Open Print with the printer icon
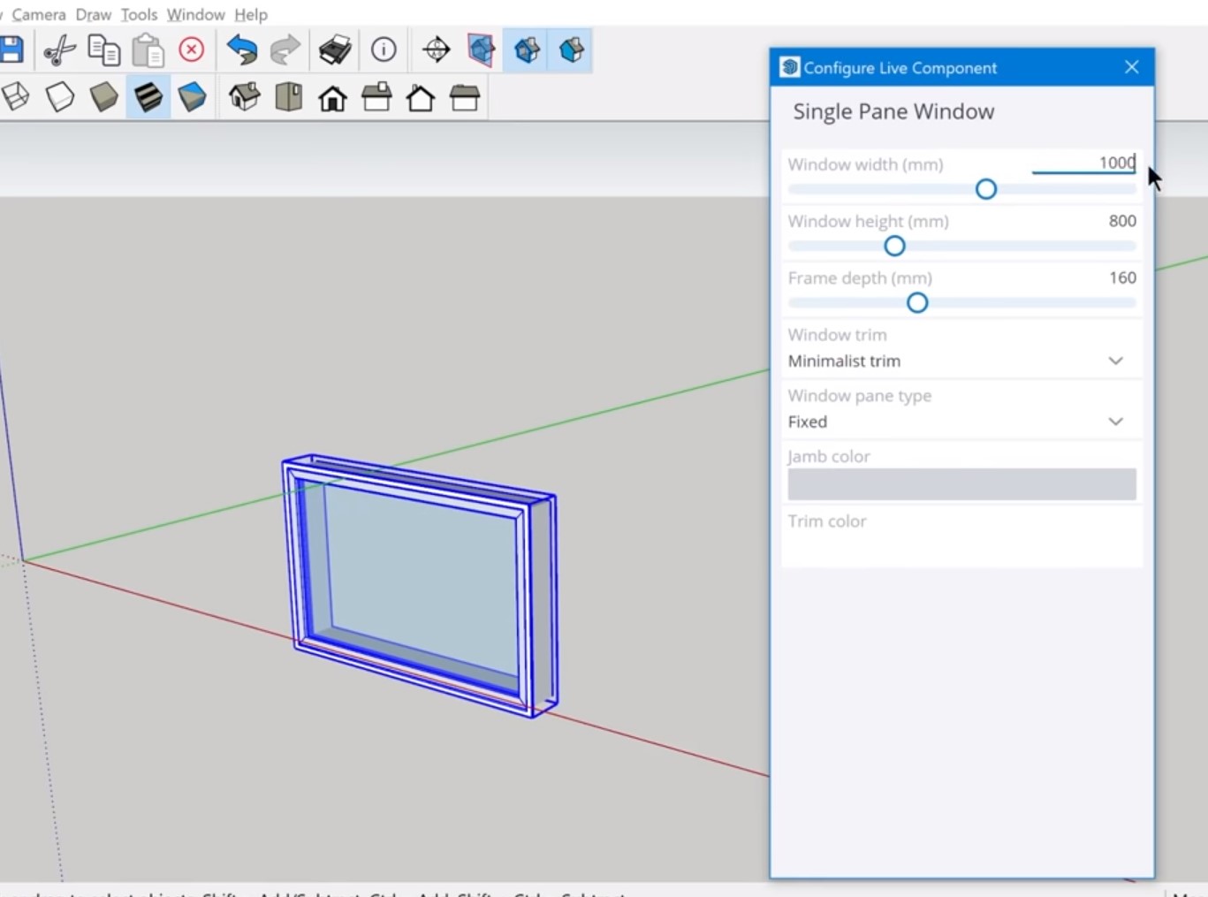The image size is (1208, 897). point(335,49)
